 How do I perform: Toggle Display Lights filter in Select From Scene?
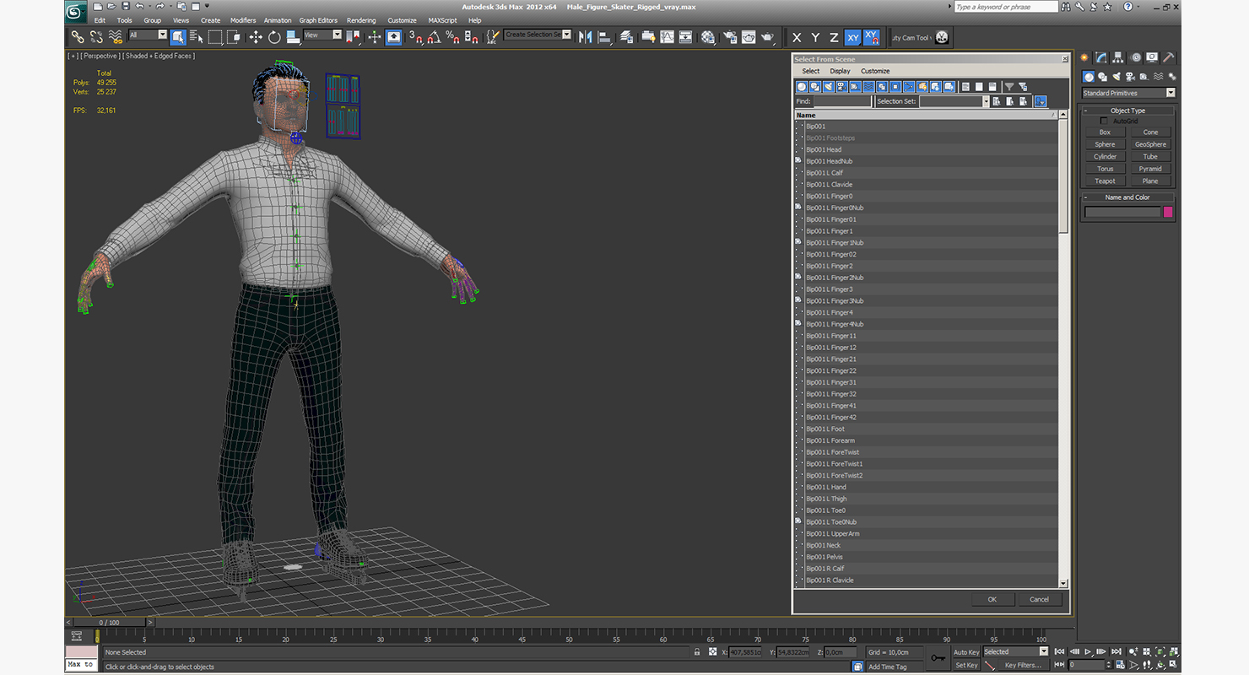point(829,86)
